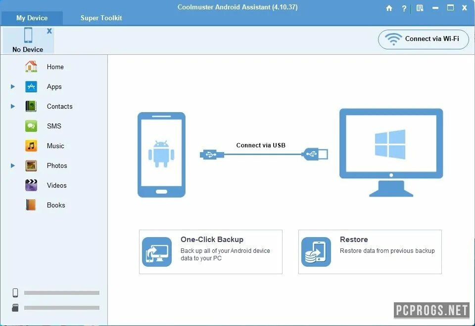This screenshot has width=475, height=326.
Task: Close the No Device tab
Action: pos(49,31)
